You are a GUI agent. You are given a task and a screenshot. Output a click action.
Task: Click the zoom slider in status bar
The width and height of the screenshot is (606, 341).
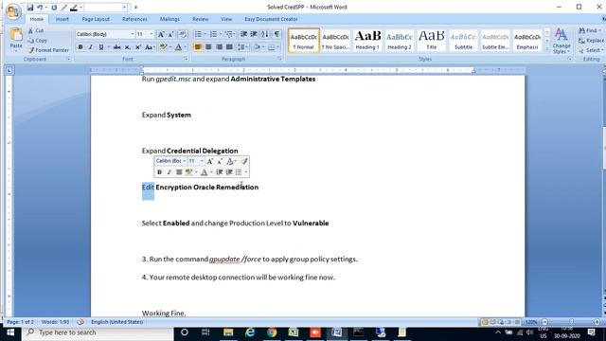[571, 322]
